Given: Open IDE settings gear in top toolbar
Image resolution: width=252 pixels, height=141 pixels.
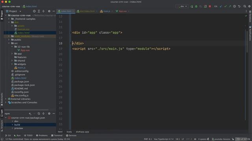Looking at the screenshot, I should coord(249,6).
